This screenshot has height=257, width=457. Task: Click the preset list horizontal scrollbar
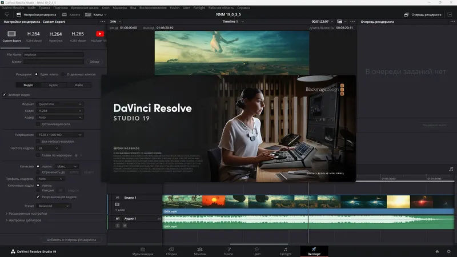[15, 48]
